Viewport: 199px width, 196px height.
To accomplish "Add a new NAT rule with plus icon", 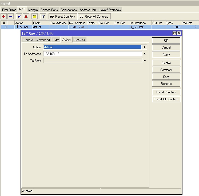I will 4,17.
